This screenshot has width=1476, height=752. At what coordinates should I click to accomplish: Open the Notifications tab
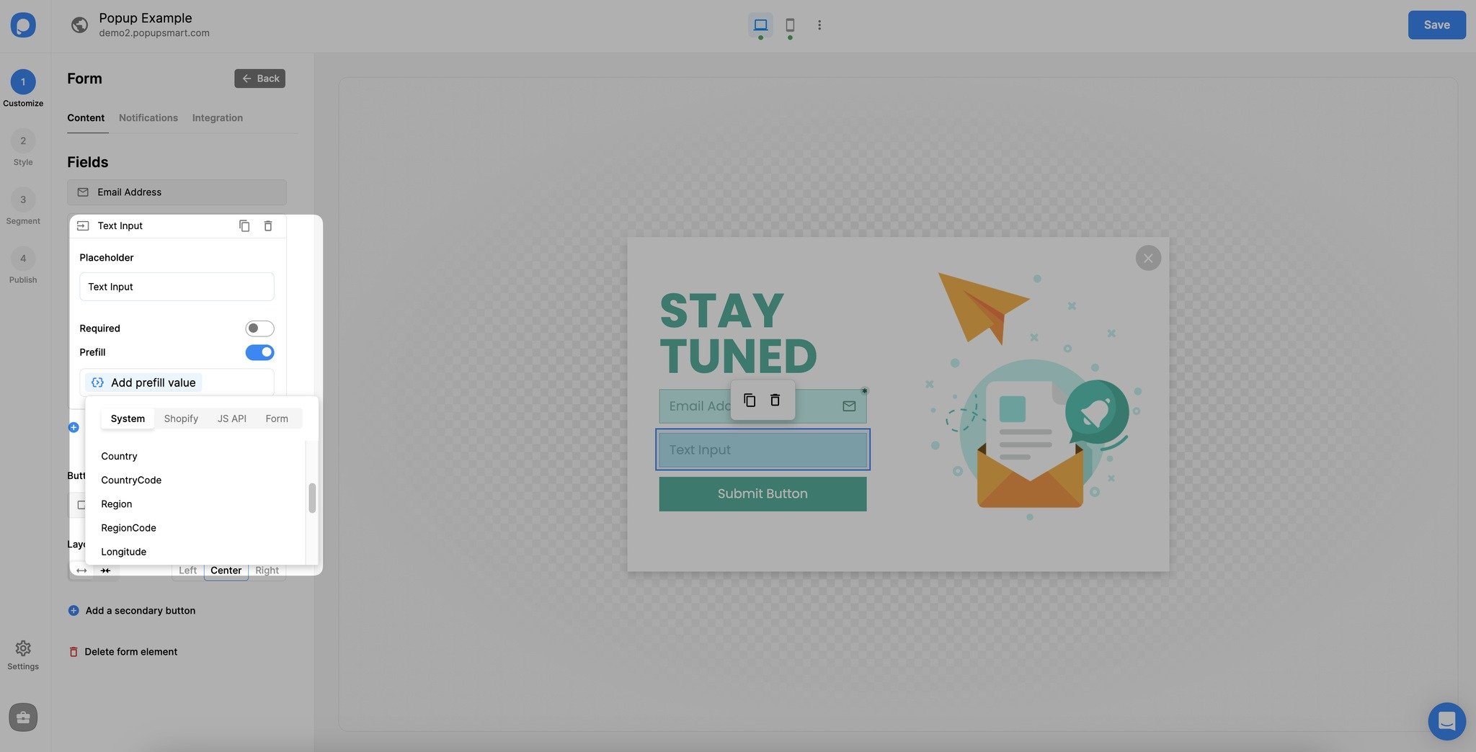[x=148, y=118]
